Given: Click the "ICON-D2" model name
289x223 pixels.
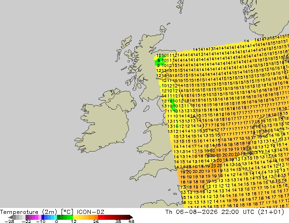Looking at the screenshot, I should click(x=91, y=212).
